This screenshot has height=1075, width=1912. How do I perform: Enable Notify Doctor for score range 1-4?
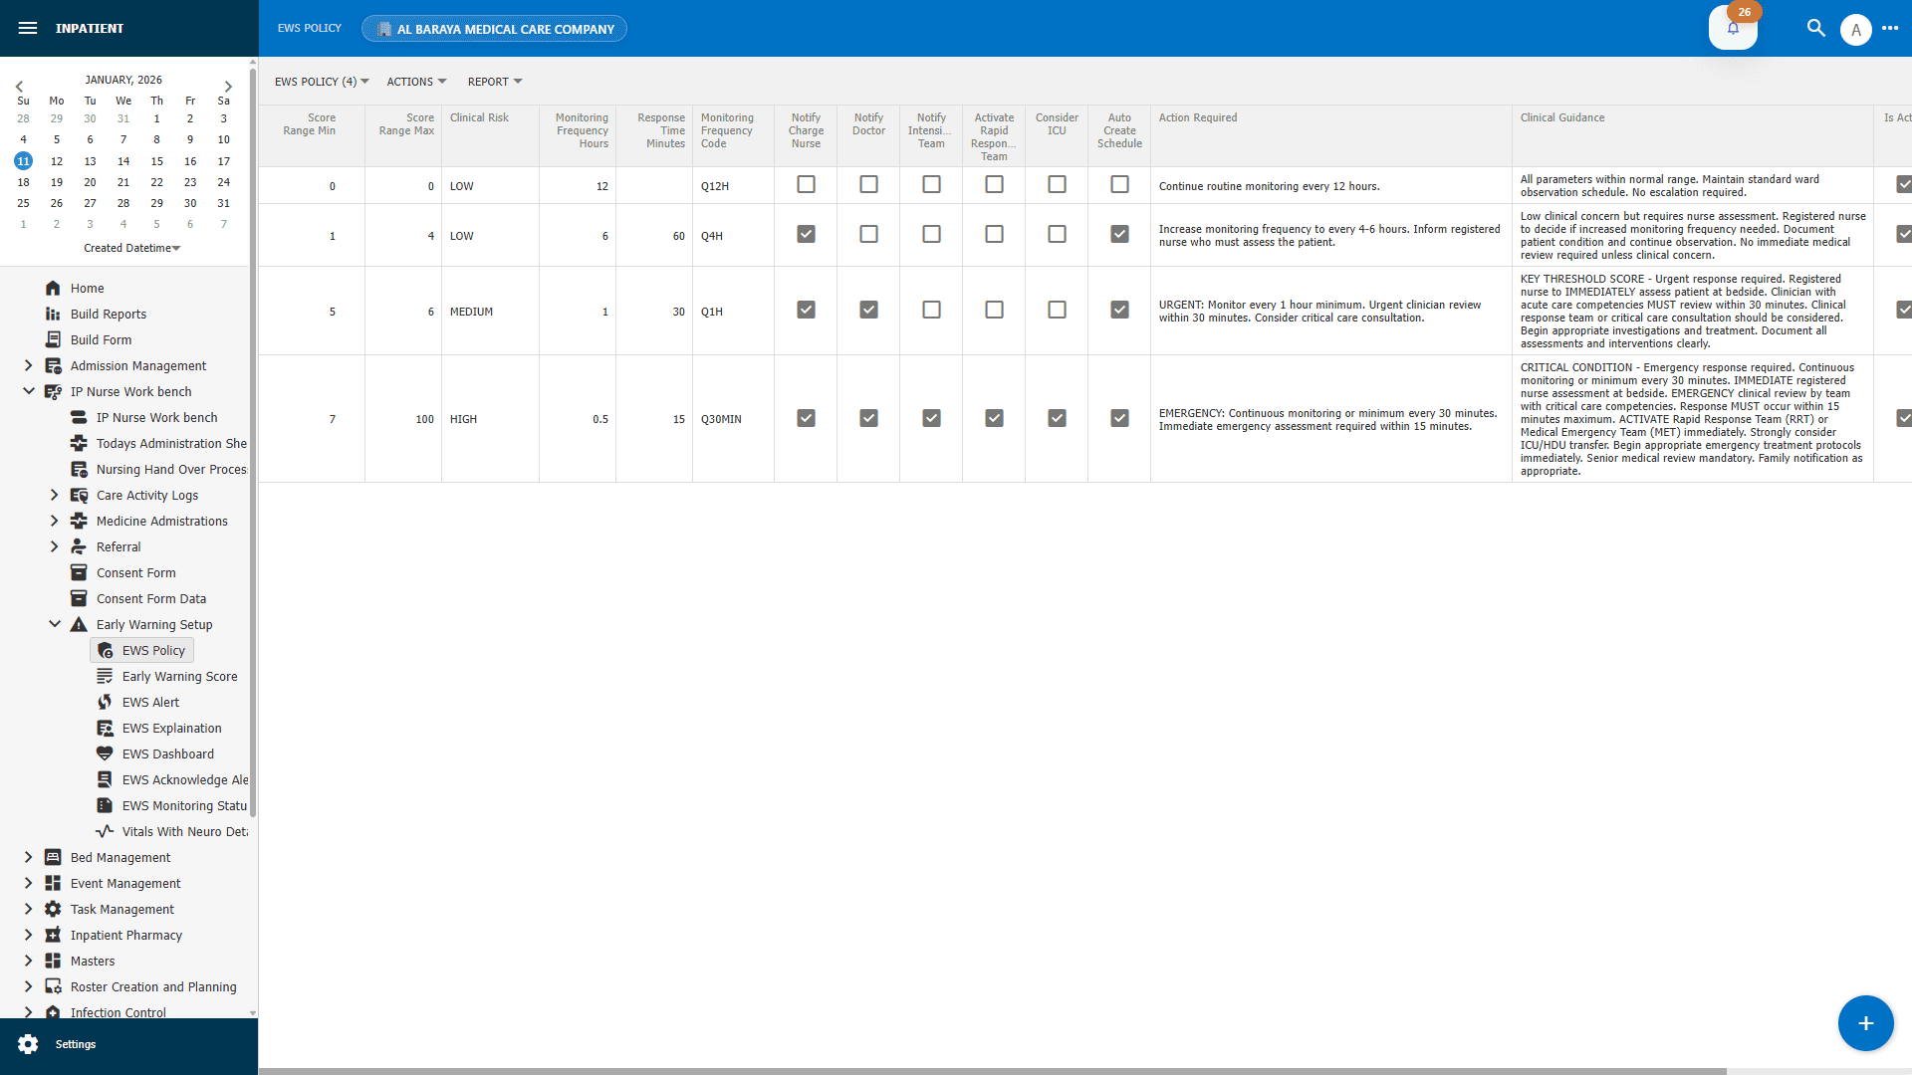pos(868,234)
